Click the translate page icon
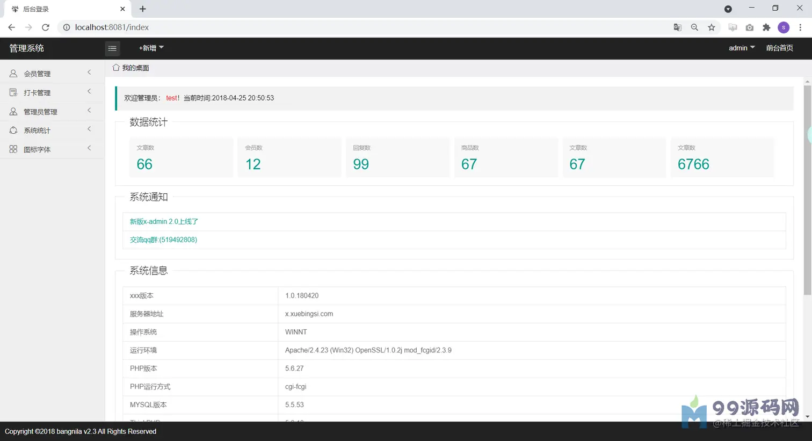This screenshot has width=812, height=441. pyautogui.click(x=678, y=27)
